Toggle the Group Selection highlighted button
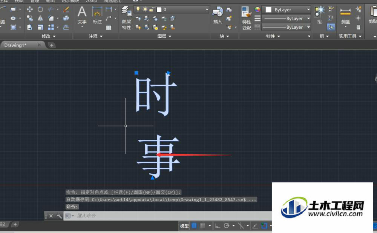 tap(331, 27)
